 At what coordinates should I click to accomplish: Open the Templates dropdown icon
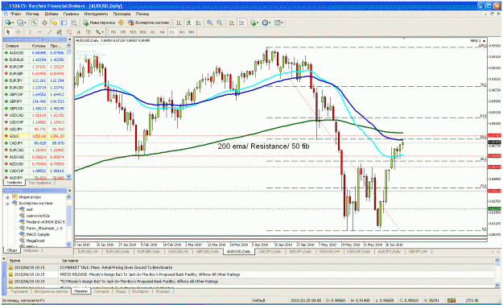pos(278,23)
